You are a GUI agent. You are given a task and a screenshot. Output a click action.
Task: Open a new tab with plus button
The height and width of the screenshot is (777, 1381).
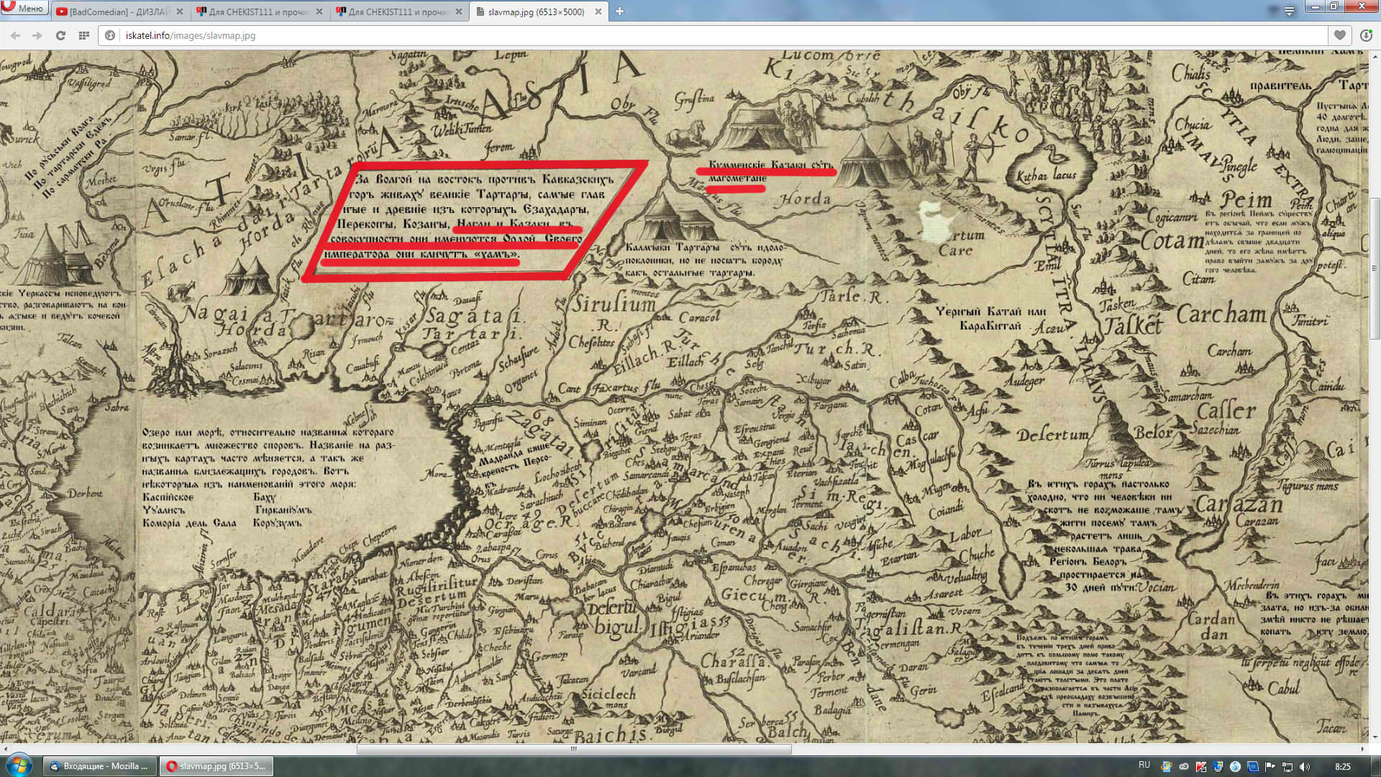pos(619,12)
